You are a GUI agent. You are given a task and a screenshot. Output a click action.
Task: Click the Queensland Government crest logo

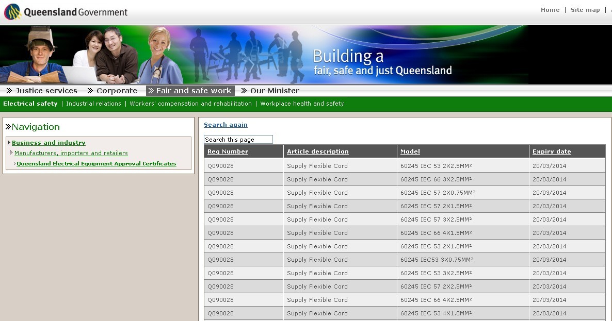pyautogui.click(x=12, y=11)
